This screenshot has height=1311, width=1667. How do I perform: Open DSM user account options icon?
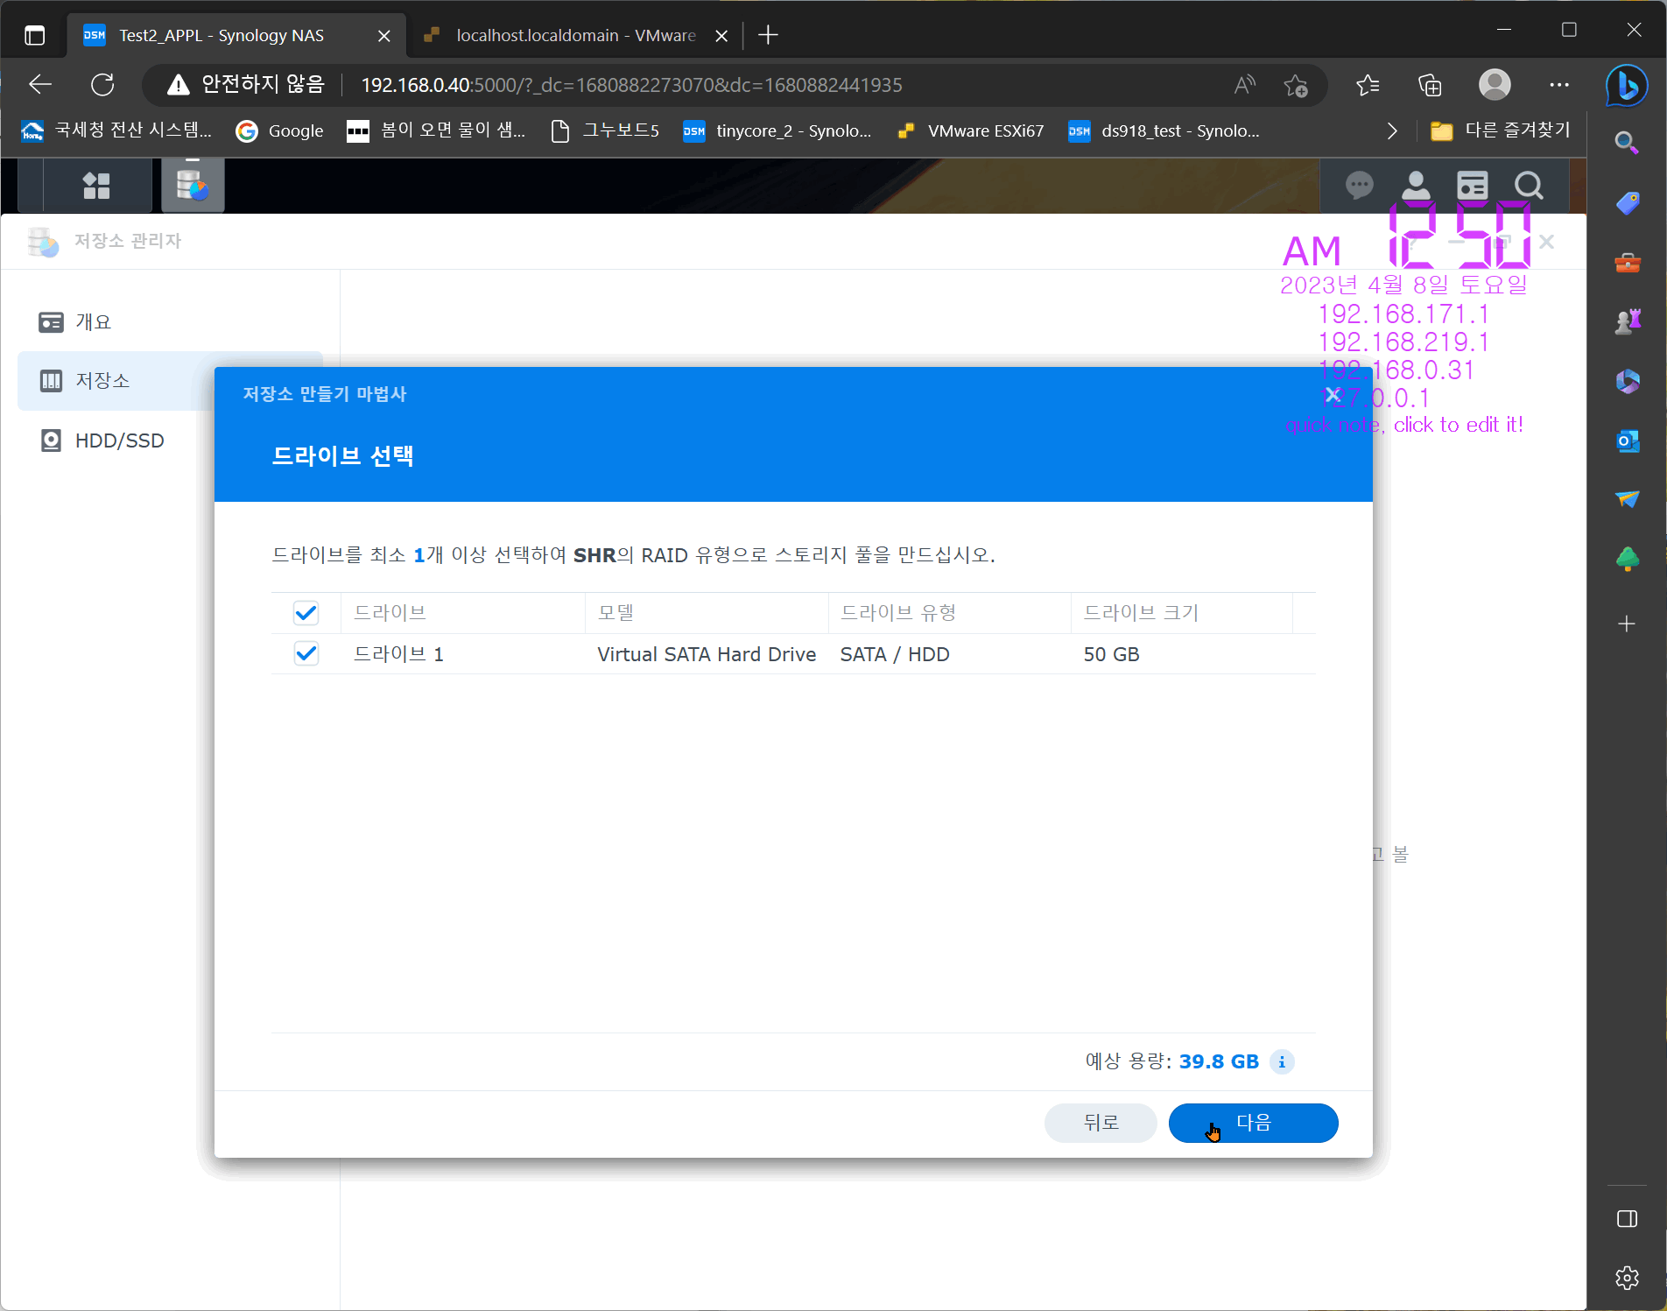tap(1416, 186)
